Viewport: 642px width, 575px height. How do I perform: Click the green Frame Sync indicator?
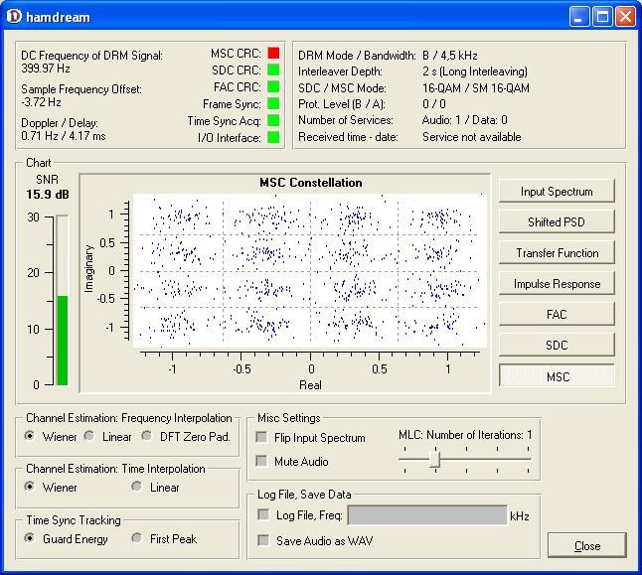[273, 103]
